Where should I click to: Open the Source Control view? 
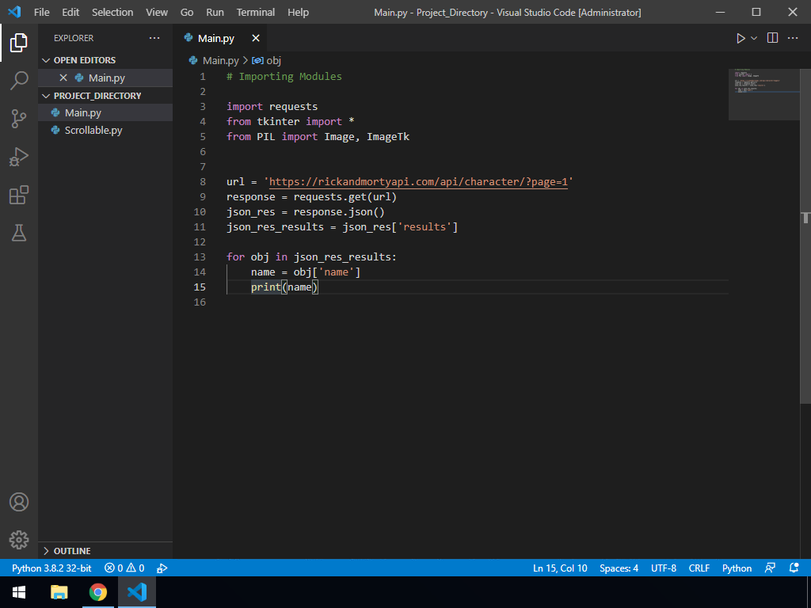(x=19, y=119)
